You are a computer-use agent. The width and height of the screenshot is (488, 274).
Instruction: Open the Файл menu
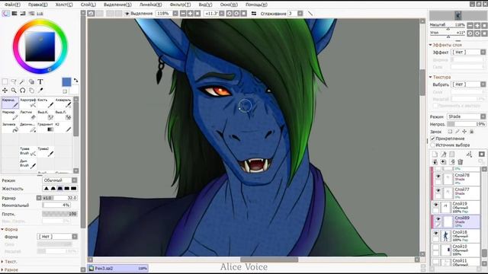[x=12, y=5]
